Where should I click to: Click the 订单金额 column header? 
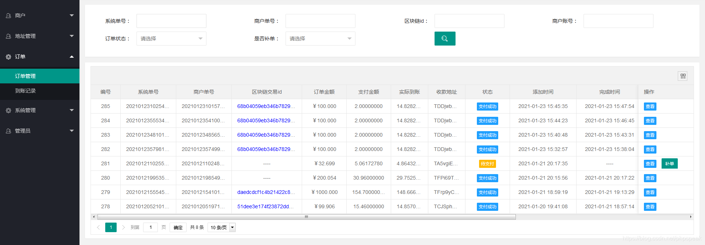click(324, 92)
